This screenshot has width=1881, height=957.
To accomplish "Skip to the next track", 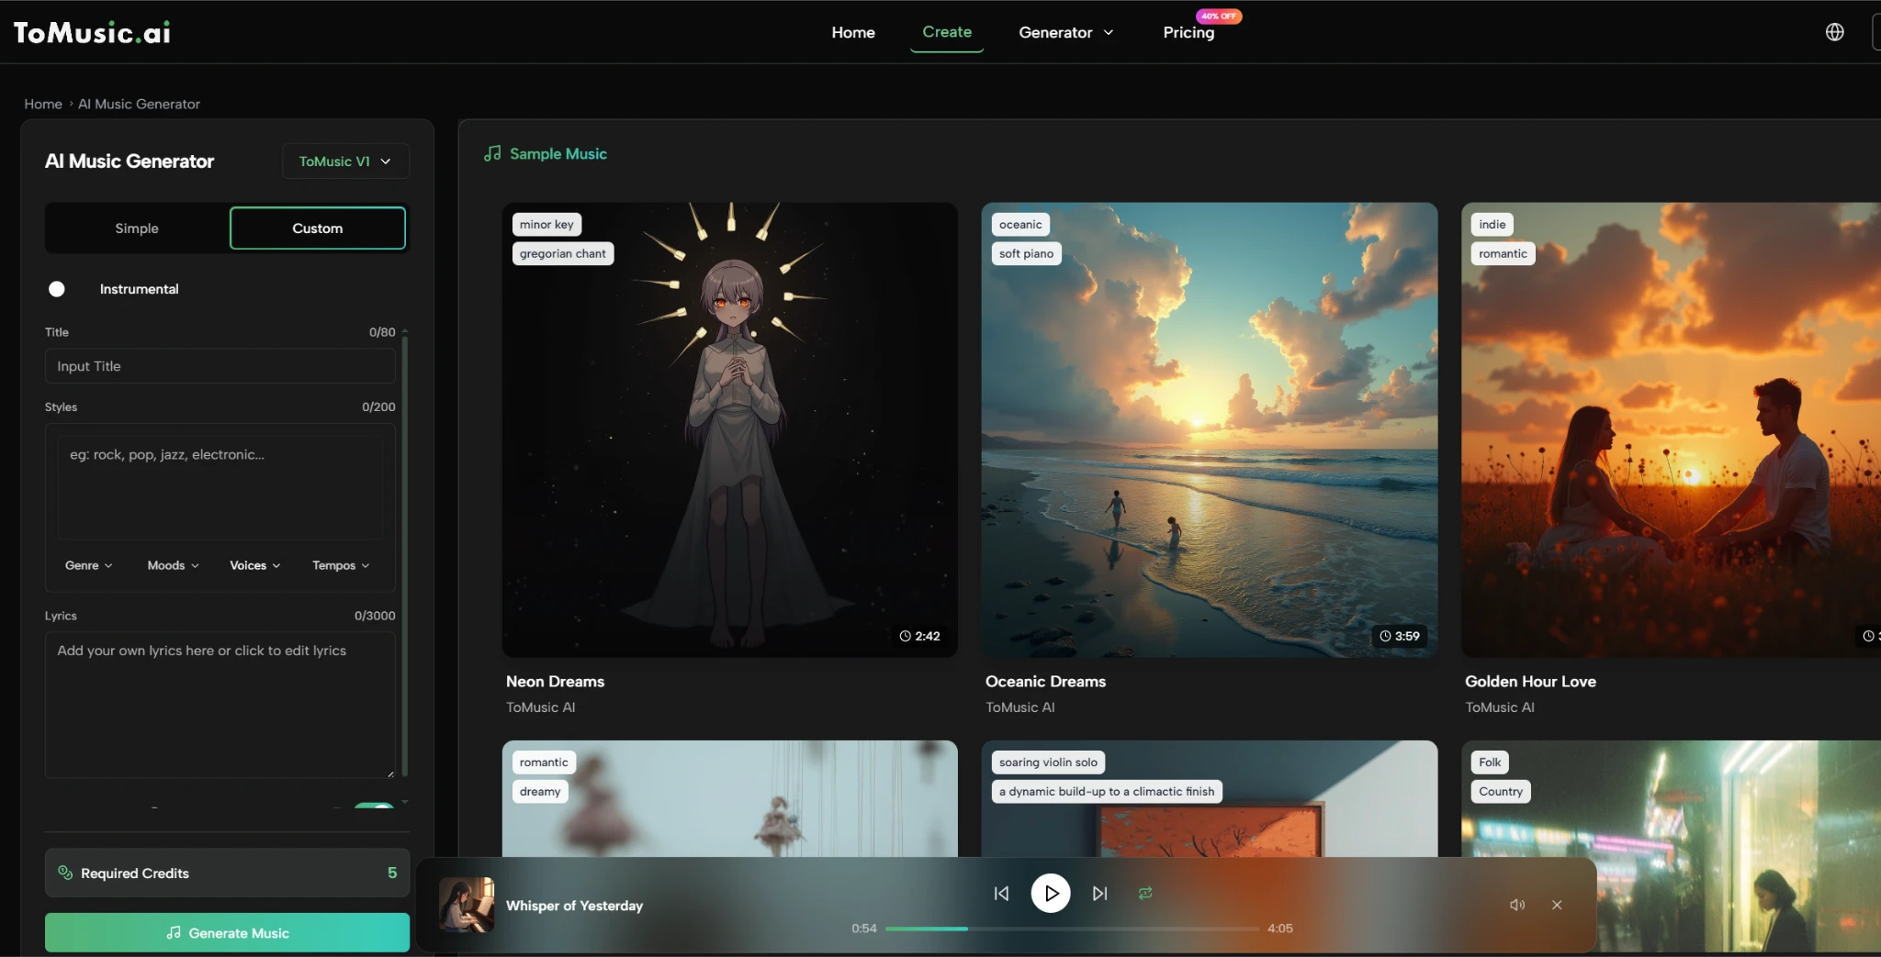I will point(1099,894).
